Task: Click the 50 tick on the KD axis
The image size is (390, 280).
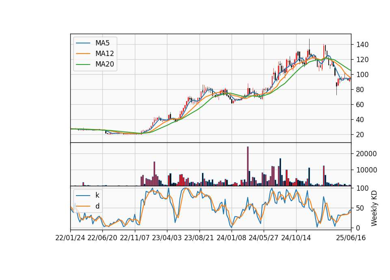Action: 360,208
